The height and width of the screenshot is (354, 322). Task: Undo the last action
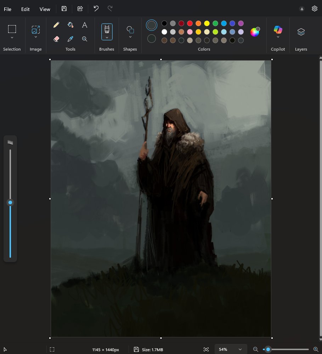[96, 8]
